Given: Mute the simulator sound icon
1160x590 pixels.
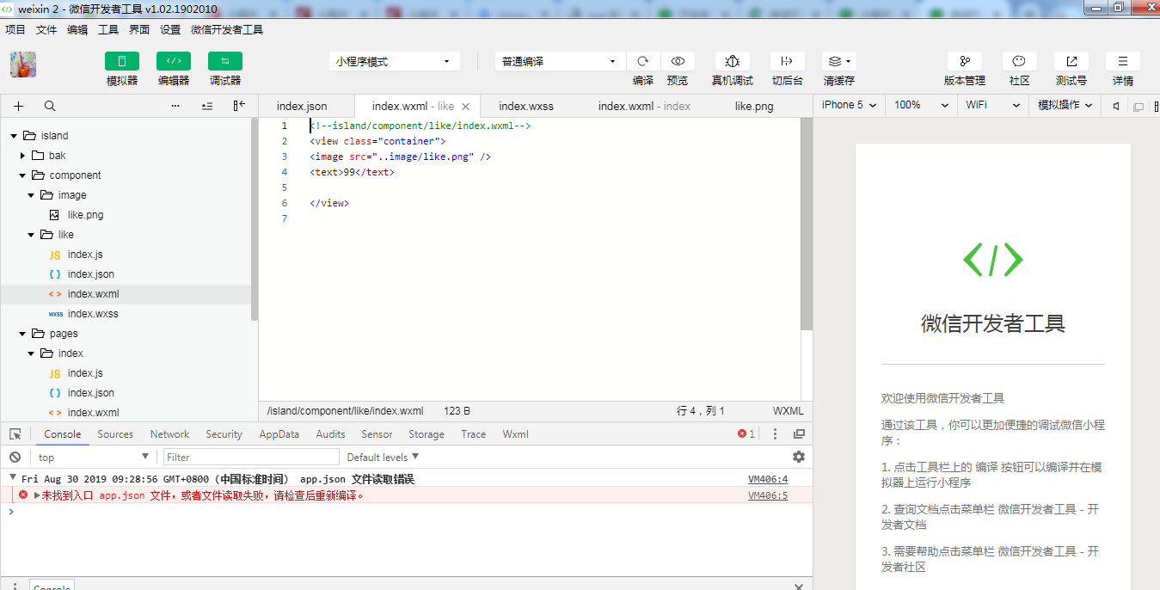Looking at the screenshot, I should pyautogui.click(x=1116, y=106).
